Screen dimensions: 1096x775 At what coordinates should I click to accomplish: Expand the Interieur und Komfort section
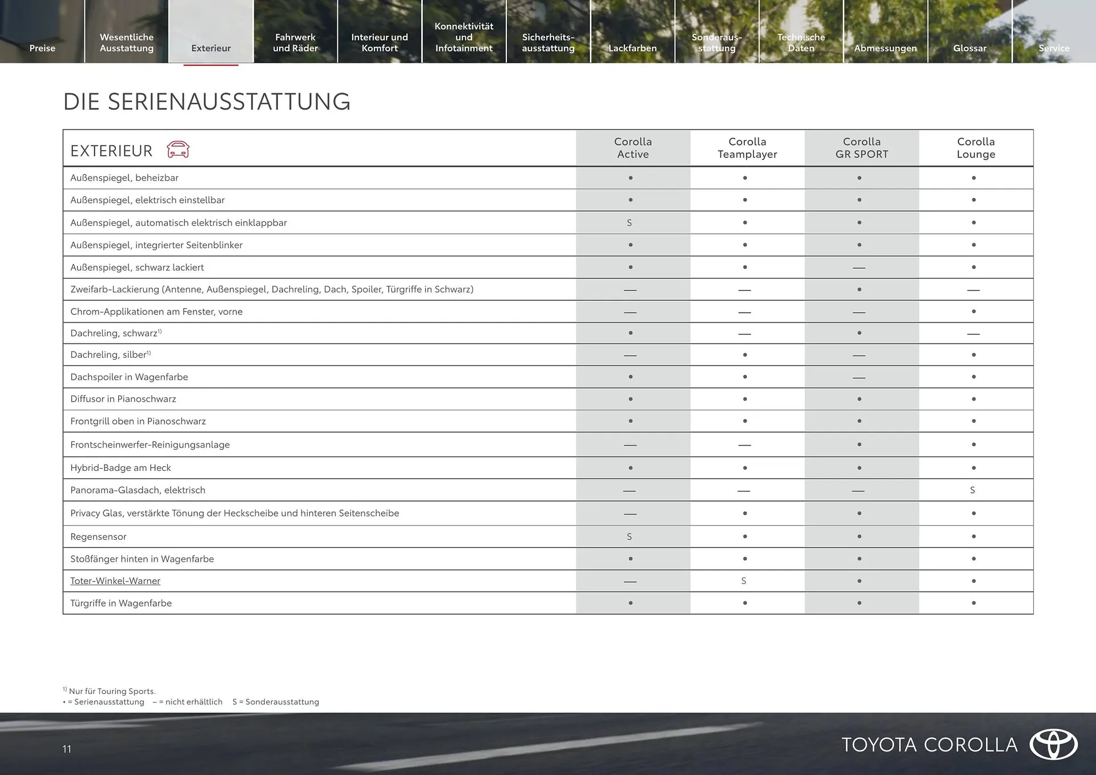pos(380,42)
